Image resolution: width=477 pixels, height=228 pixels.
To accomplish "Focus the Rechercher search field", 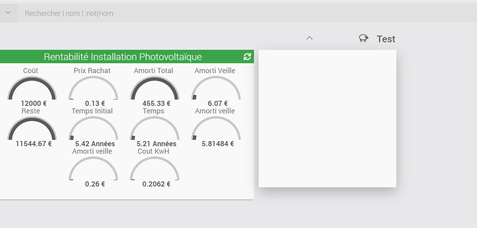I will (158, 13).
